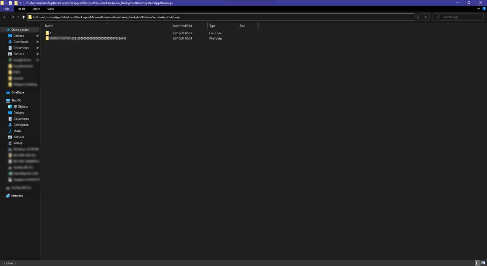Switch to Details view layout
The image size is (487, 266).
click(477, 263)
